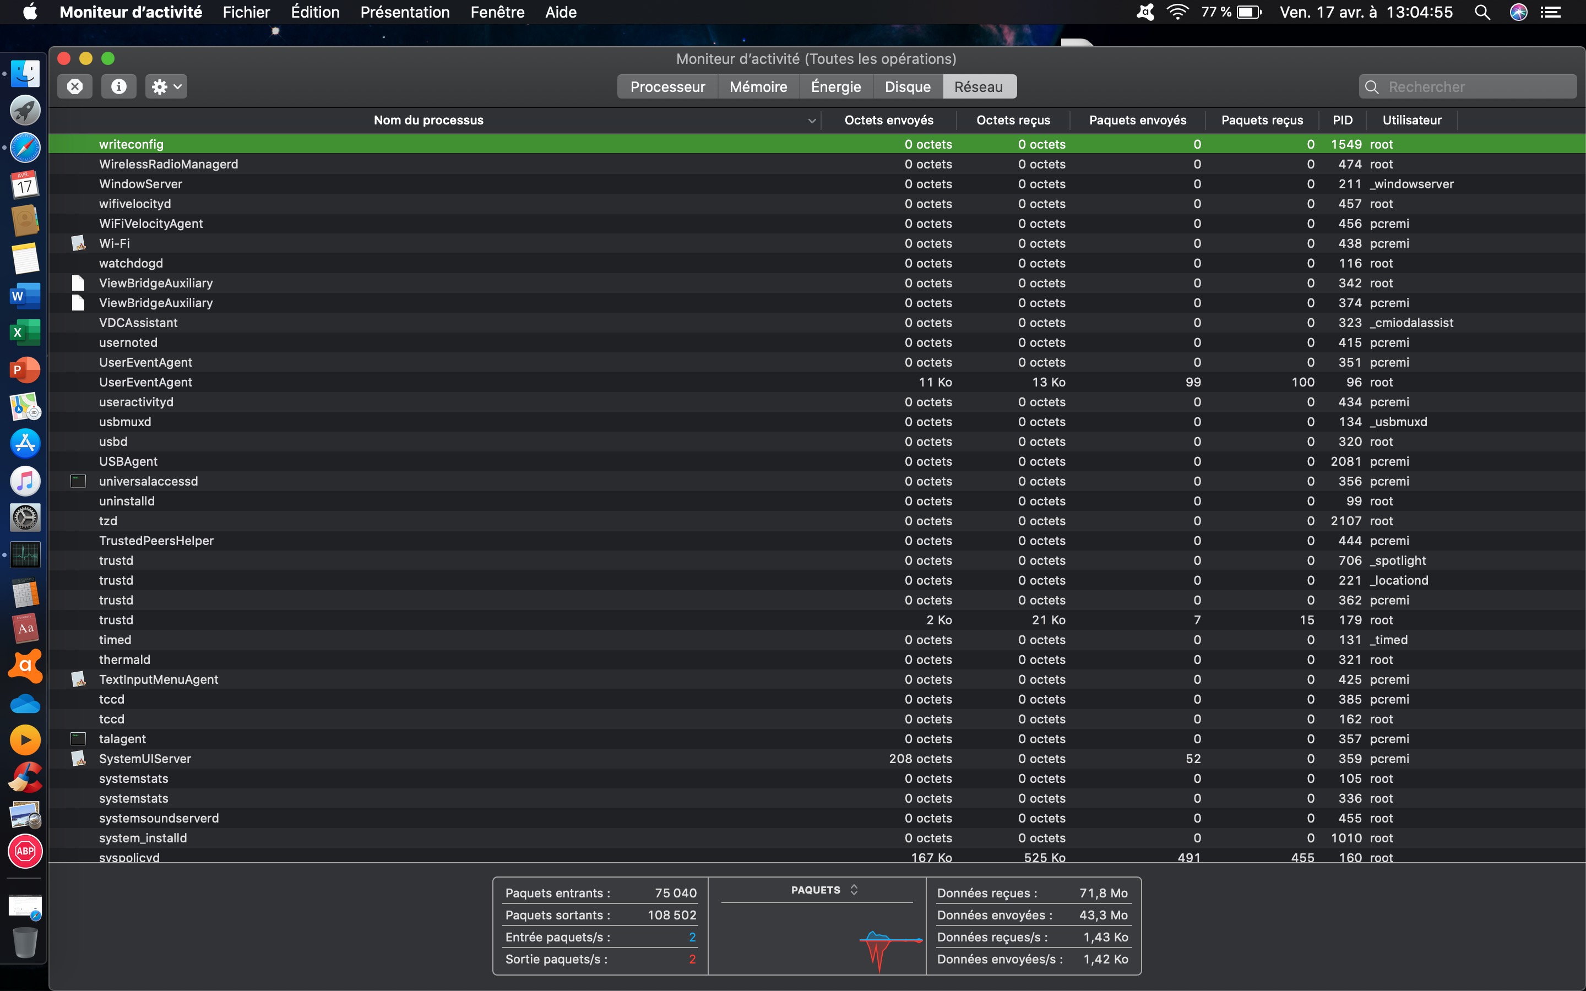Launch Microsoft Word from the Dock
1586x991 pixels.
coord(25,296)
